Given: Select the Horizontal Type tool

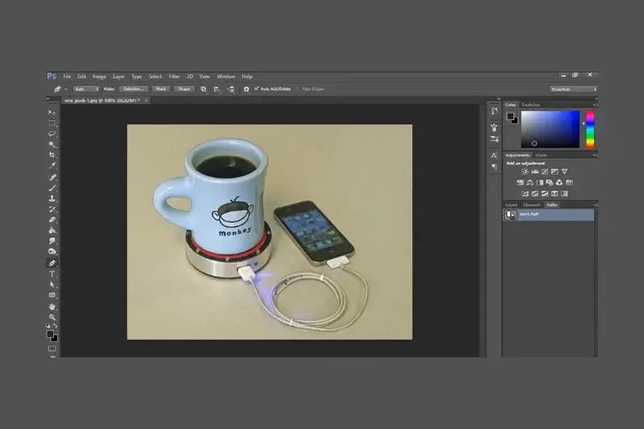Looking at the screenshot, I should 52,274.
